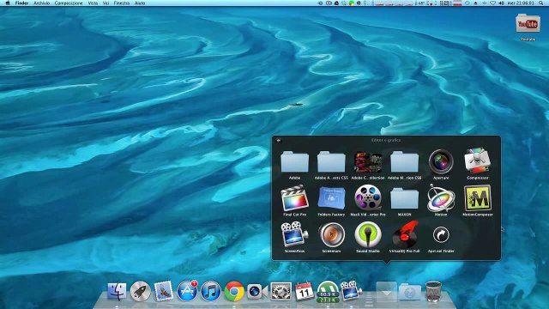Open Finder from the Dock
549x309 pixels.
(117, 291)
